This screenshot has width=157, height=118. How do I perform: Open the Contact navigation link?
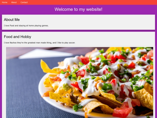coord(24,2)
